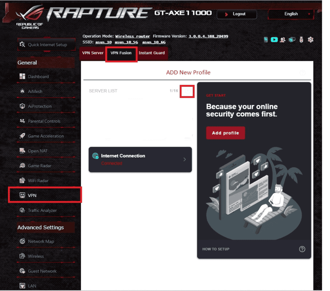Click the Internet Connection globe icon
This screenshot has width=330, height=291.
coord(95,156)
